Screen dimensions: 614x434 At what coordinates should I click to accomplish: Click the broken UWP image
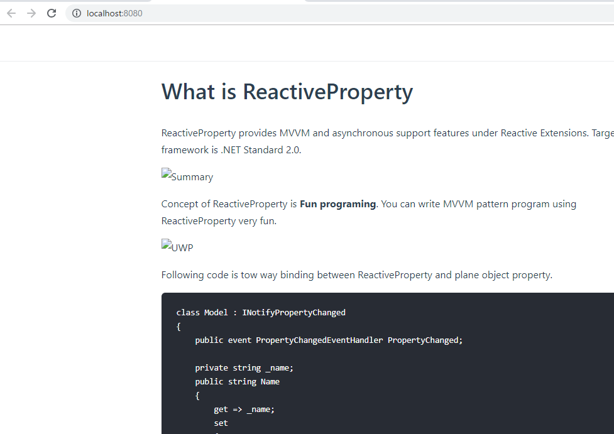[x=177, y=247]
